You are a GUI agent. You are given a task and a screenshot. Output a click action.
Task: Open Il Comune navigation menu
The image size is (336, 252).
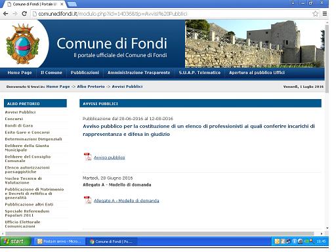pyautogui.click(x=51, y=73)
